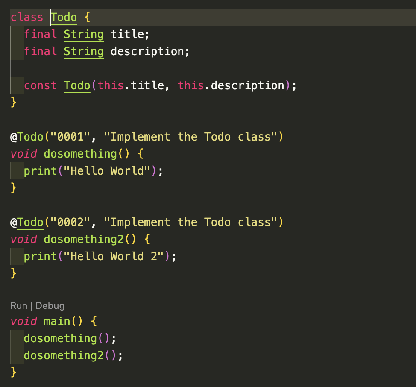The width and height of the screenshot is (416, 387).
Task: Click the 'title;' field name
Action: click(130, 34)
